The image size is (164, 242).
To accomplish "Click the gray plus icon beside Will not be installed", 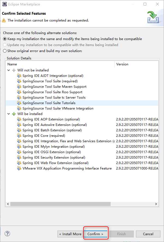I will (14, 70).
